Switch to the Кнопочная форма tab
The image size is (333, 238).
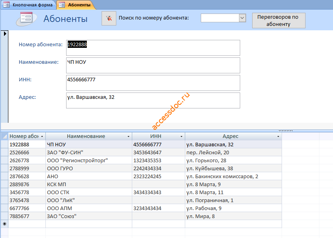(x=29, y=5)
